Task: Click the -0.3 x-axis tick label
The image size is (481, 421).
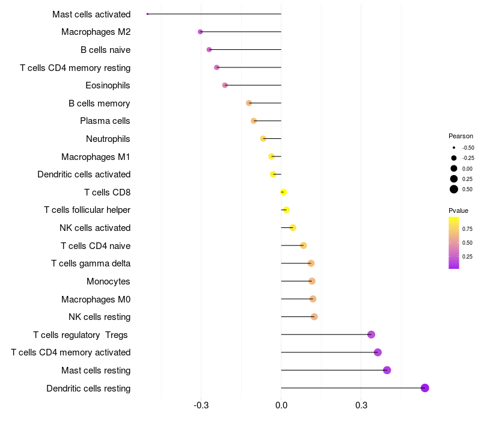Action: 201,405
